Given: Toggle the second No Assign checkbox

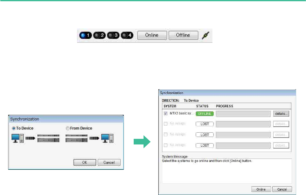Looking at the screenshot, I should (x=165, y=134).
